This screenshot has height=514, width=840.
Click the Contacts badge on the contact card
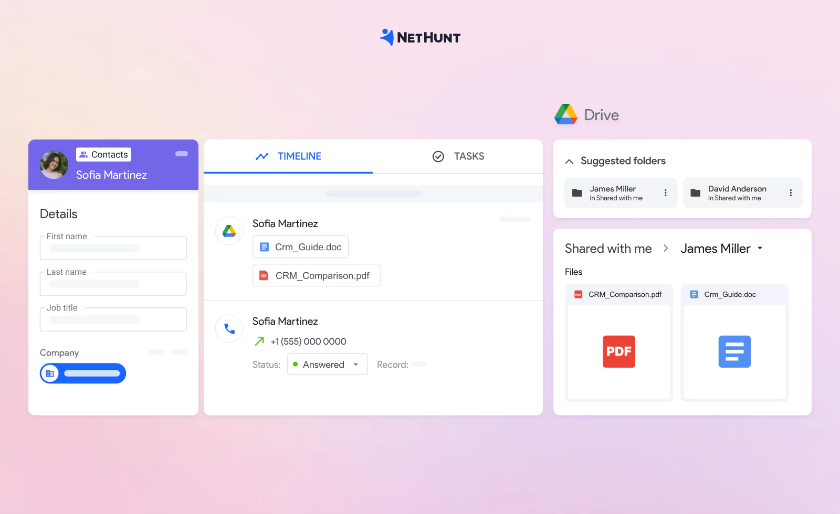(x=103, y=154)
